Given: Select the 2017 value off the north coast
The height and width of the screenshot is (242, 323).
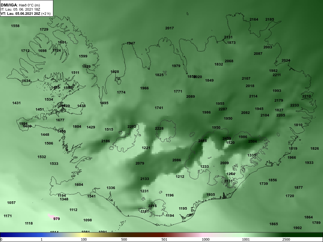Looking at the screenshot, I should (x=170, y=28).
